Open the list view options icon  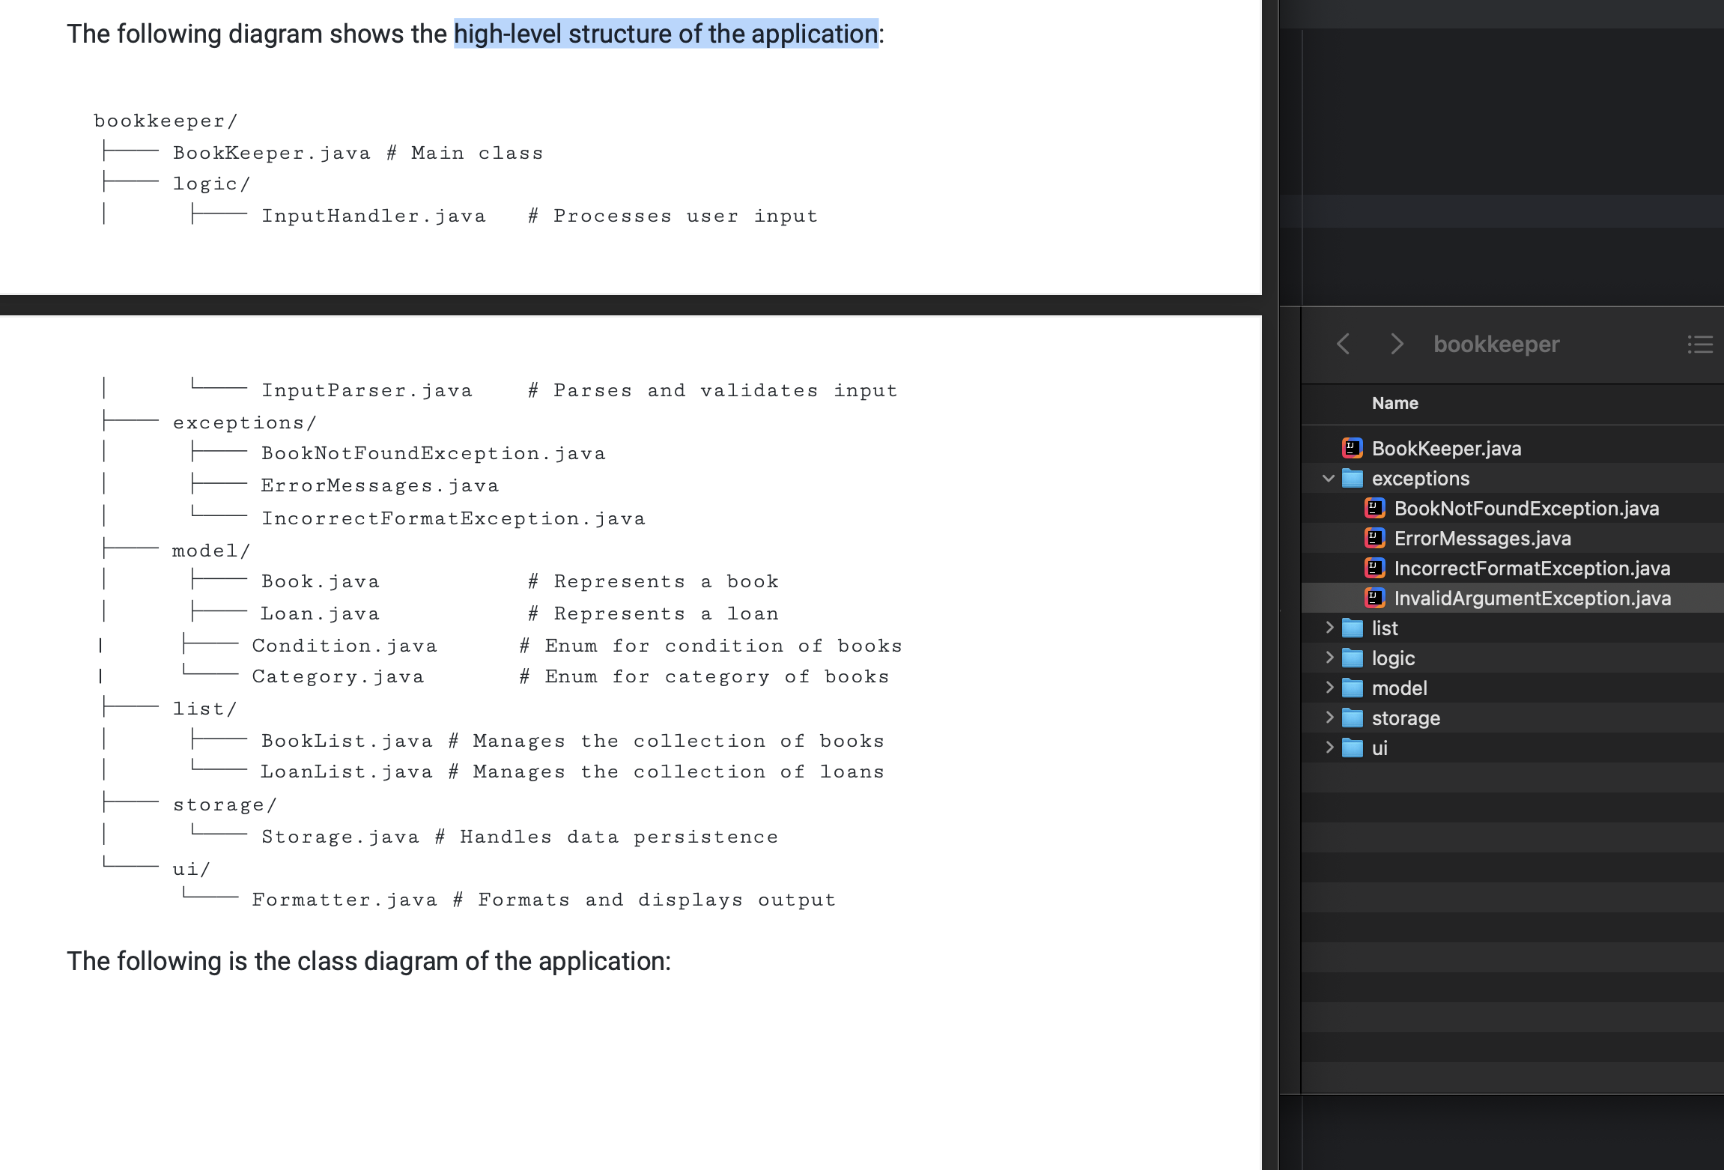[x=1699, y=345]
